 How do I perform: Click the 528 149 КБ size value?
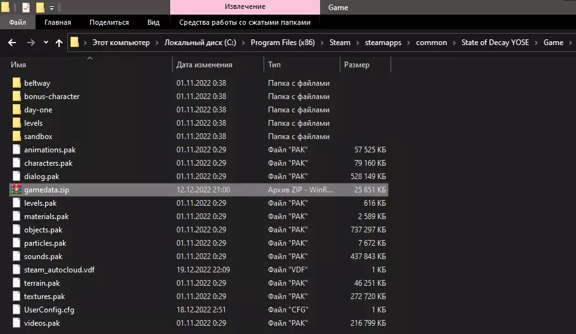pyautogui.click(x=368, y=177)
